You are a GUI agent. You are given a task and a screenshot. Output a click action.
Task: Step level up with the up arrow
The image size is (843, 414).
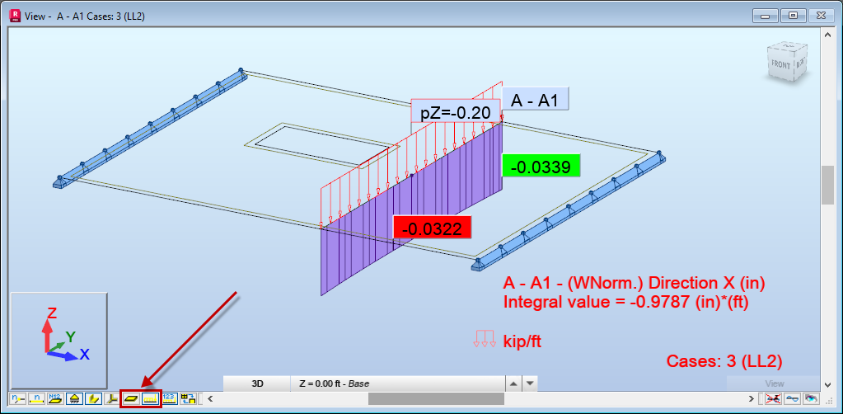pyautogui.click(x=514, y=383)
